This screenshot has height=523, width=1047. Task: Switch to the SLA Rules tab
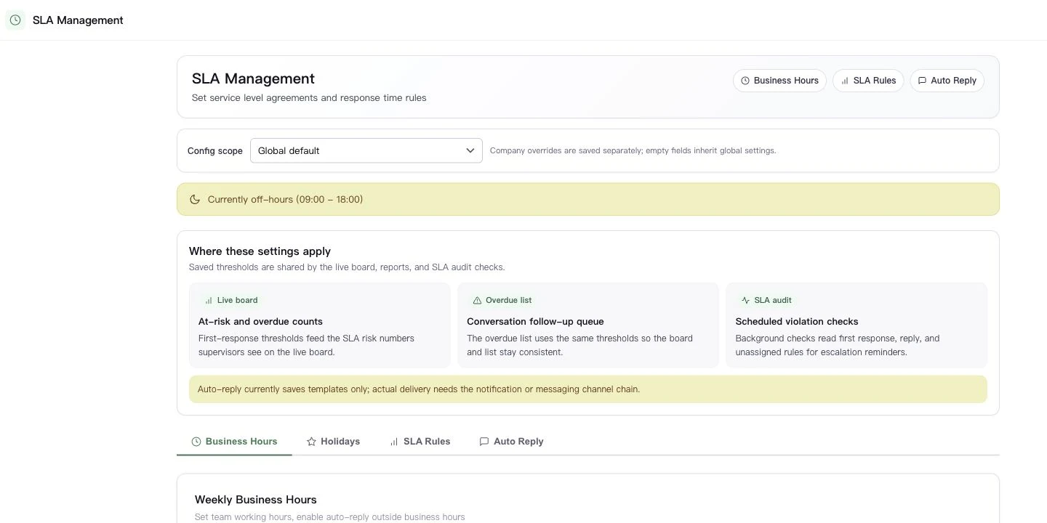coord(420,442)
